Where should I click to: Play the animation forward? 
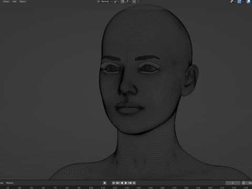tap(125, 183)
